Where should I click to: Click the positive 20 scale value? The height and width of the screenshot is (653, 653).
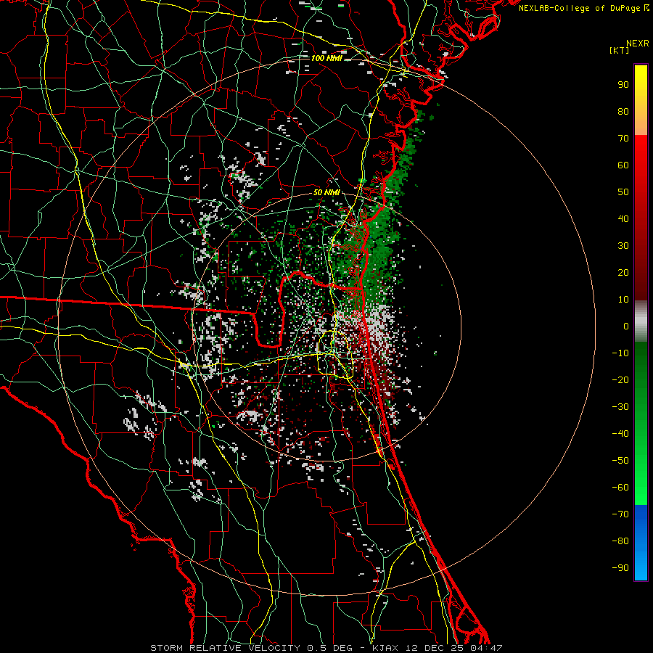click(623, 272)
